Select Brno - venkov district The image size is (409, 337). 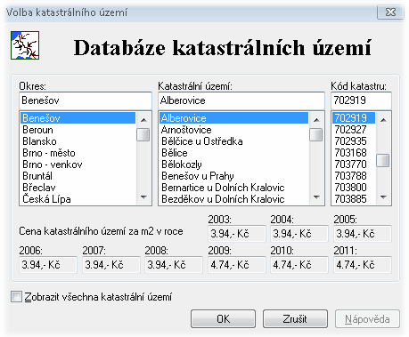[78, 164]
